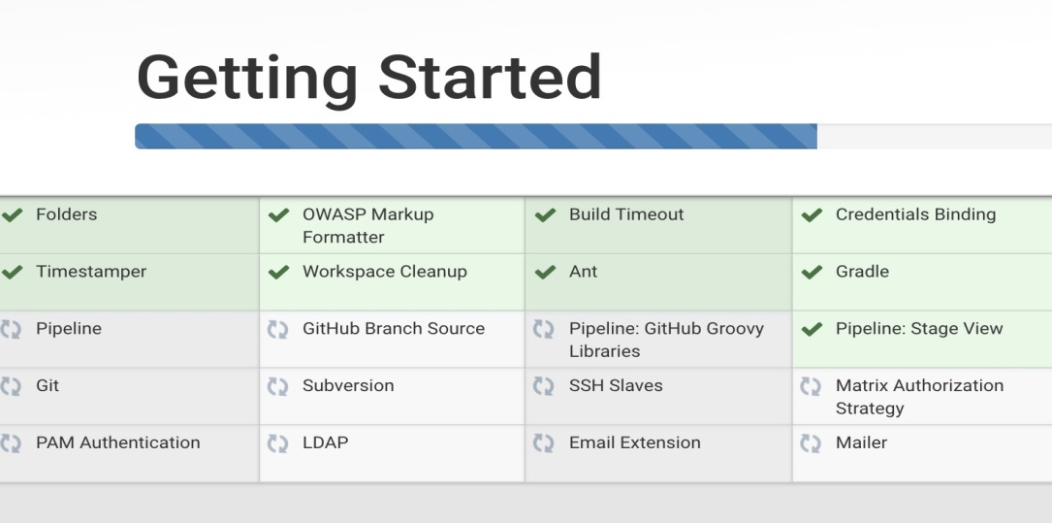
Task: Click the pending icon next to GitHub Branch Source
Action: tap(277, 330)
